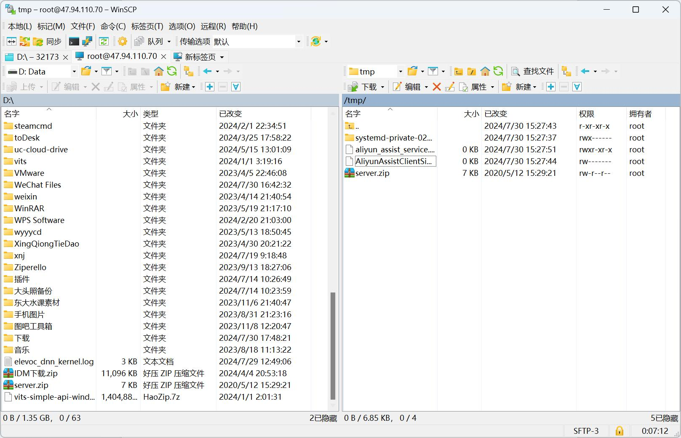Click the remote panel open directory icon

(413, 71)
